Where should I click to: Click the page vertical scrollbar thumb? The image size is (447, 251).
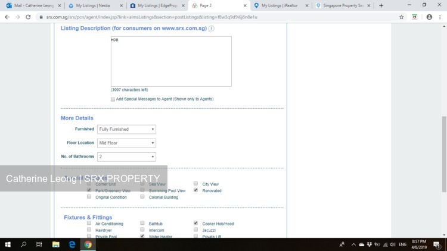coord(444,154)
